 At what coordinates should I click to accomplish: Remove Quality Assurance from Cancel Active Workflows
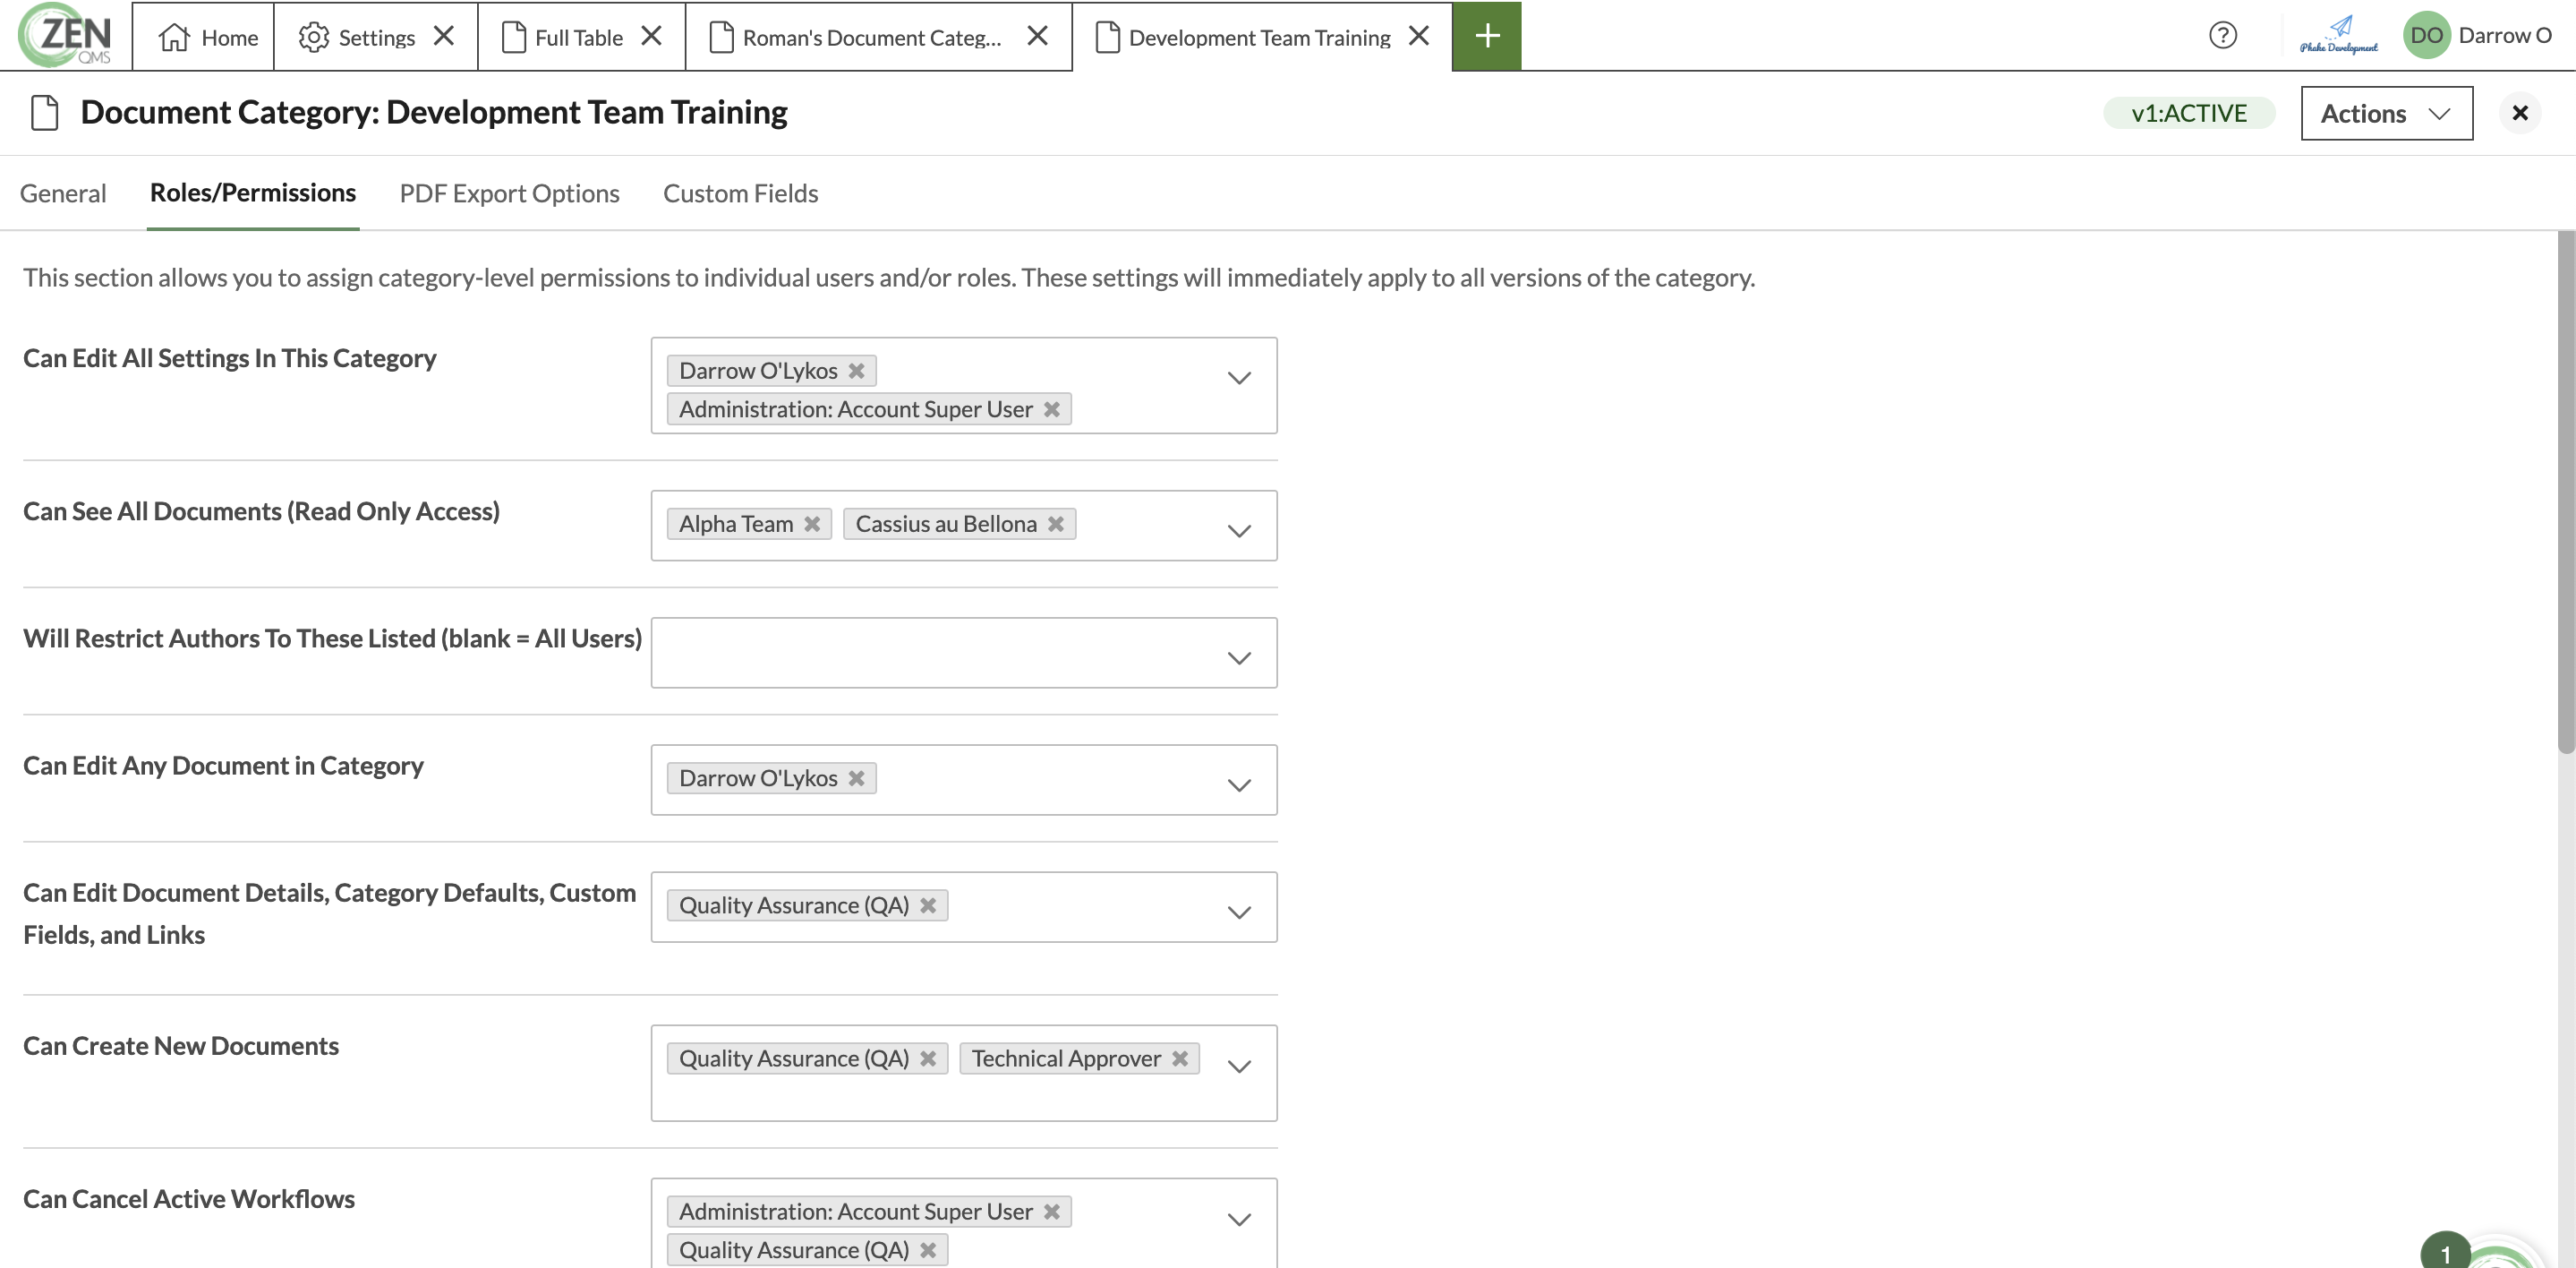click(x=928, y=1250)
